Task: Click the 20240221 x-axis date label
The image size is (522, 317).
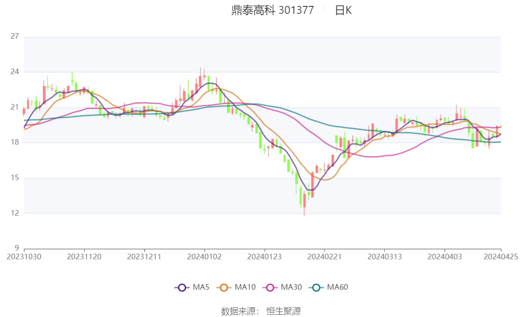Action: tap(325, 257)
